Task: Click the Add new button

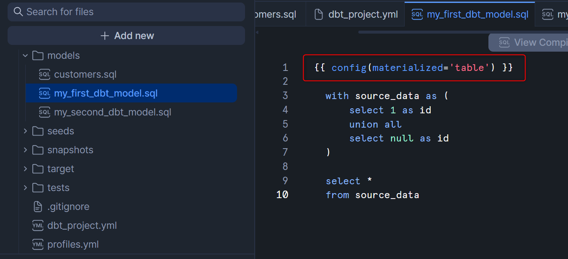Action: click(x=126, y=36)
